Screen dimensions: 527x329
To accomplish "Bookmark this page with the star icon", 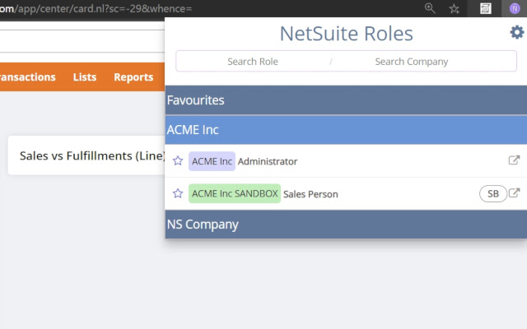I will (454, 9).
